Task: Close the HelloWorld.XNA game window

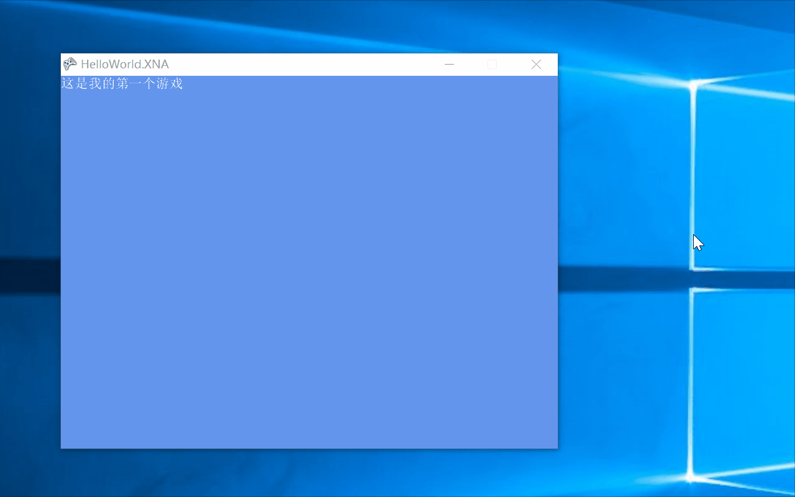Action: 536,64
